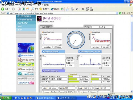Click the General Ping Test plus icon
Viewport: 133px width, 100px height.
pos(43,51)
